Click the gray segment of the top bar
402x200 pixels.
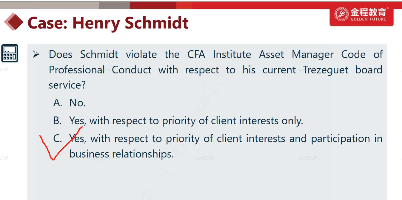tap(114, 5)
